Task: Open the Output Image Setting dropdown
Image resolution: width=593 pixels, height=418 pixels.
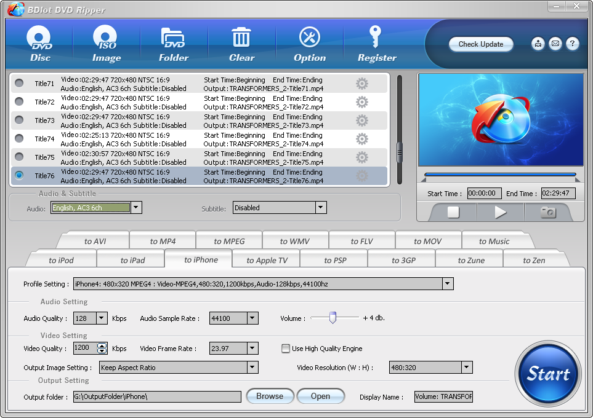Action: click(252, 367)
